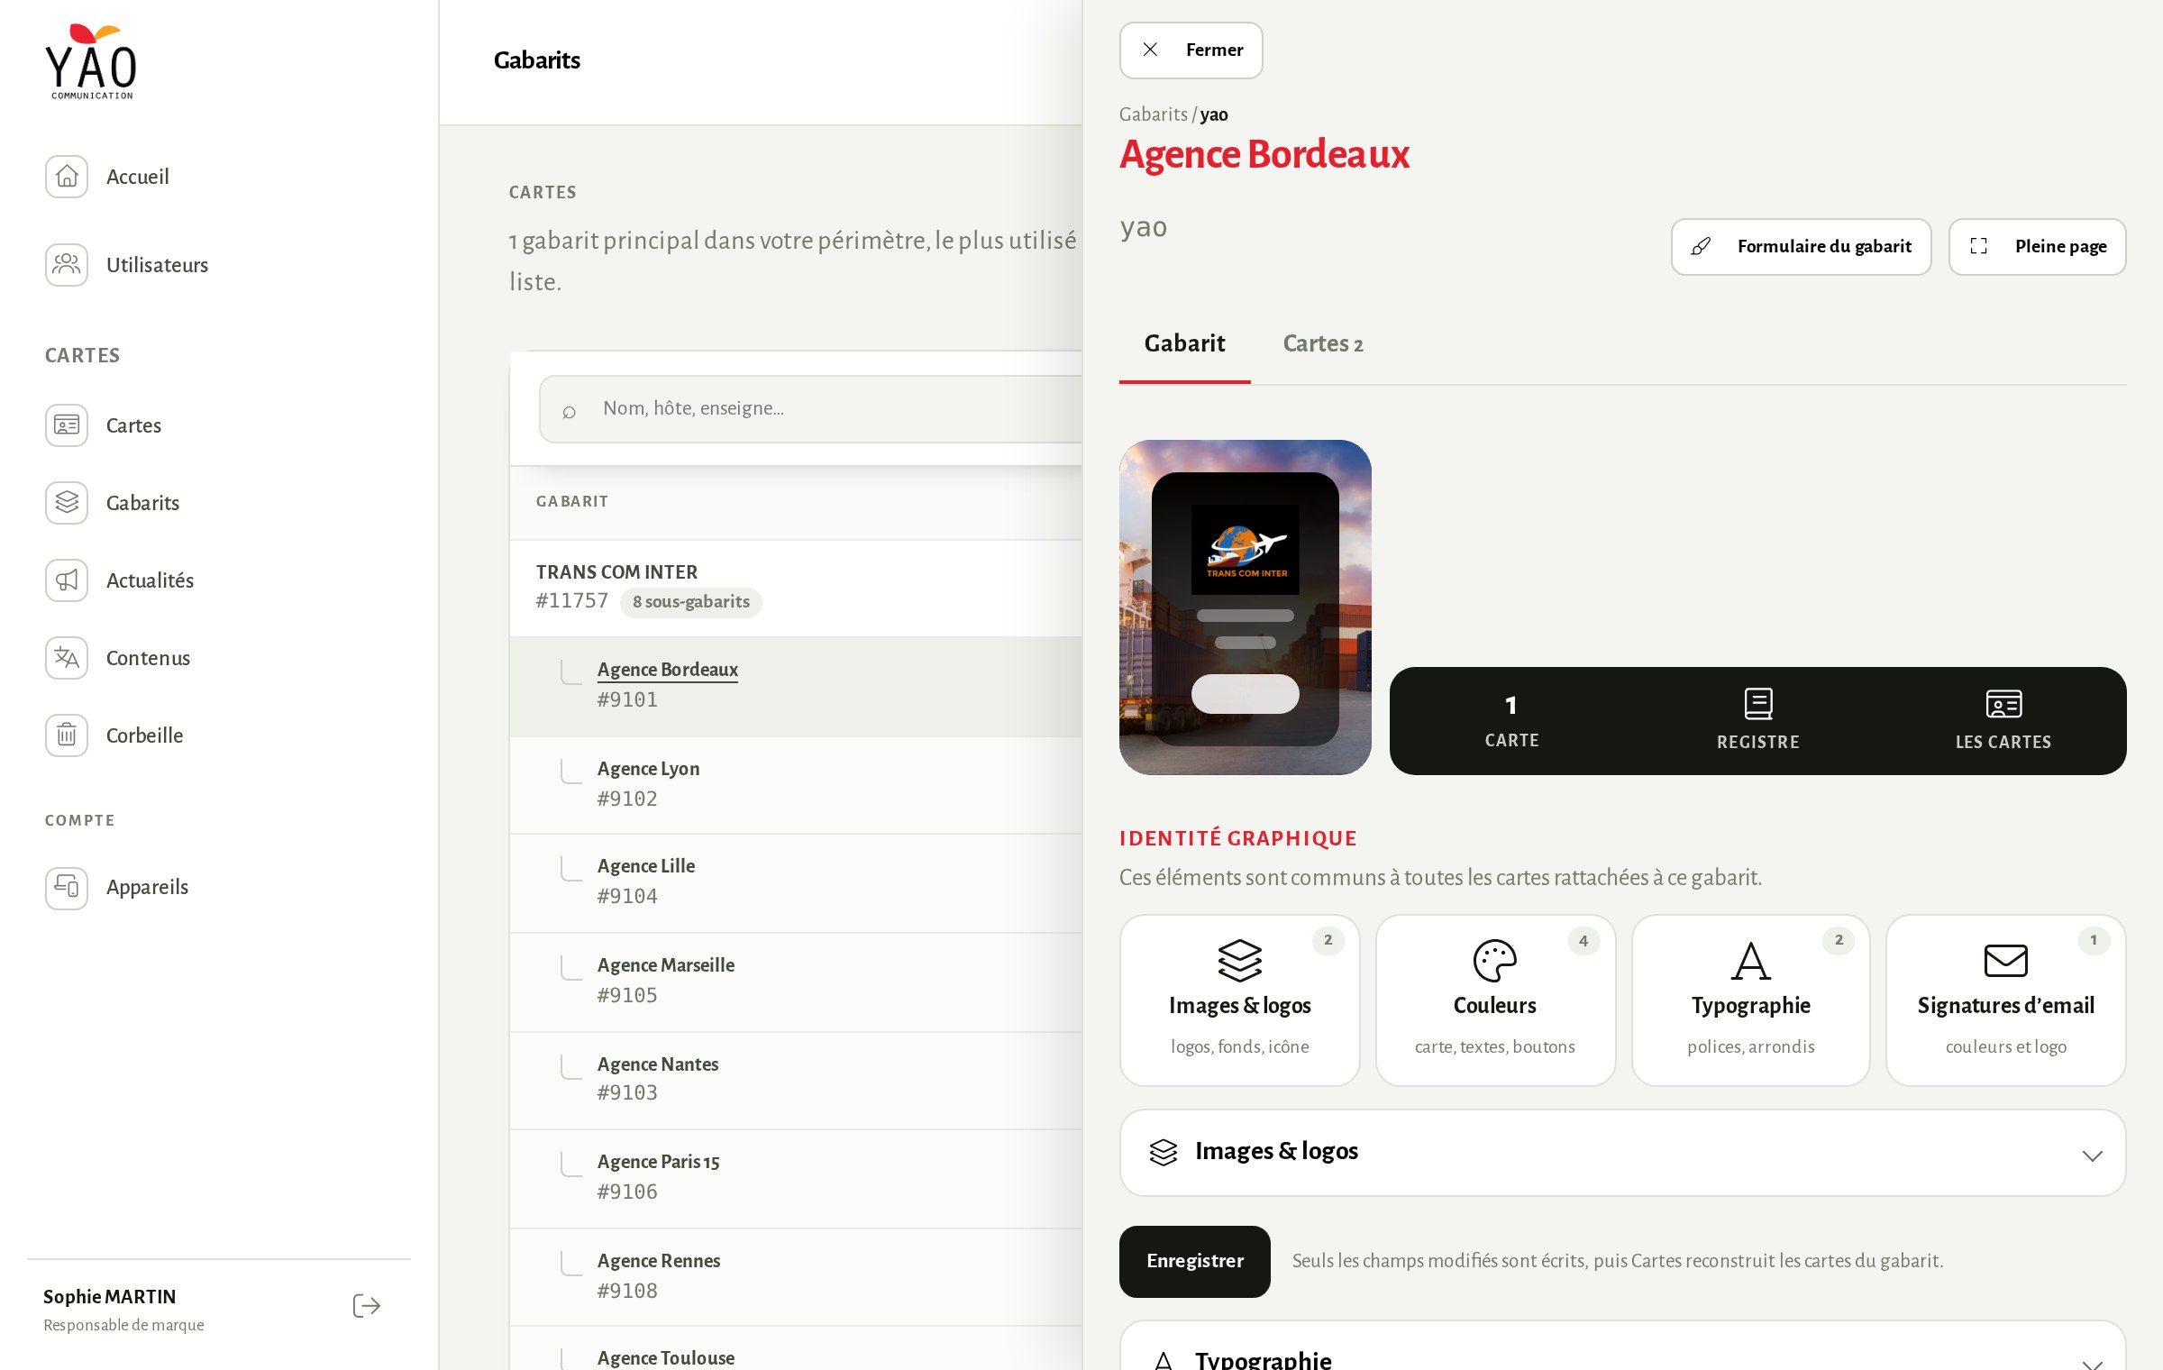This screenshot has height=1370, width=2163.
Task: Open the Registre book icon
Action: 1757,704
